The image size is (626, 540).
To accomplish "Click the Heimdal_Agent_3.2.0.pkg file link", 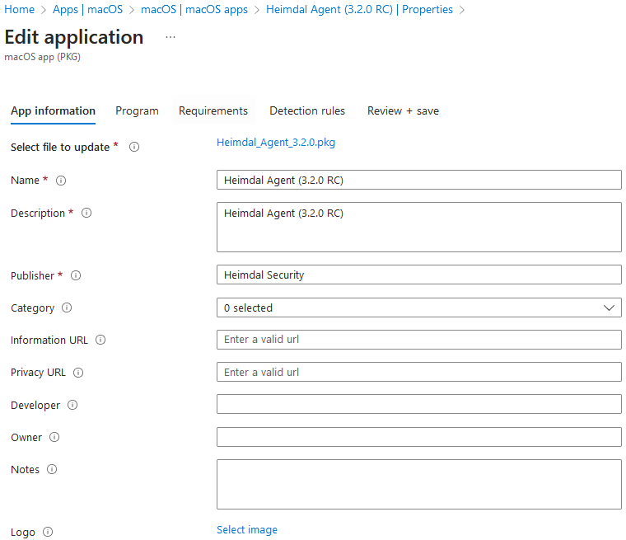I will (x=276, y=143).
